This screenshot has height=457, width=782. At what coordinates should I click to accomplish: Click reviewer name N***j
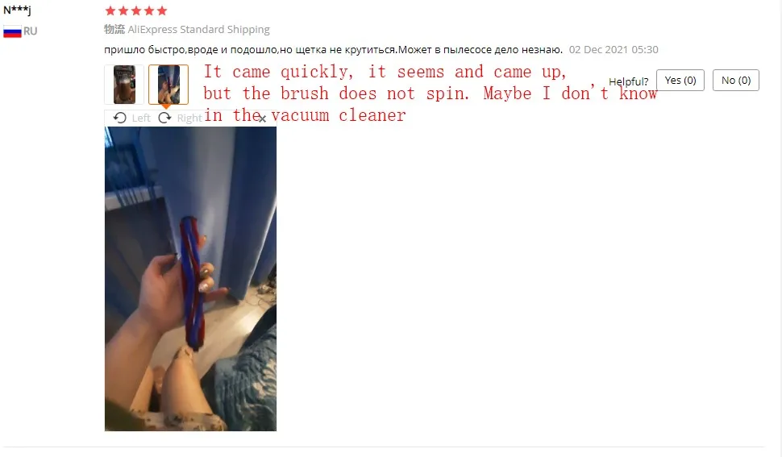(x=18, y=10)
